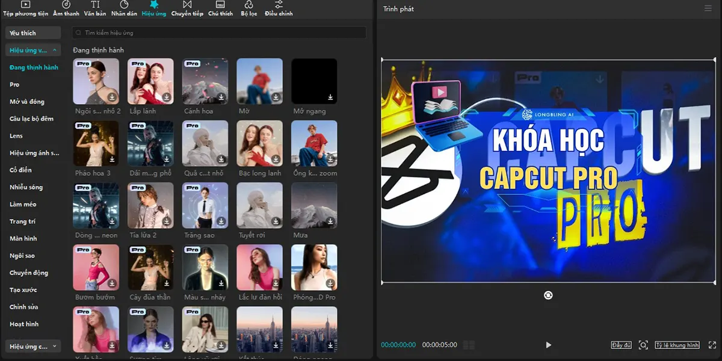The height and width of the screenshot is (361, 722).
Task: Open the Tỷ lệ khung hình aspect ratio
Action: (677, 345)
